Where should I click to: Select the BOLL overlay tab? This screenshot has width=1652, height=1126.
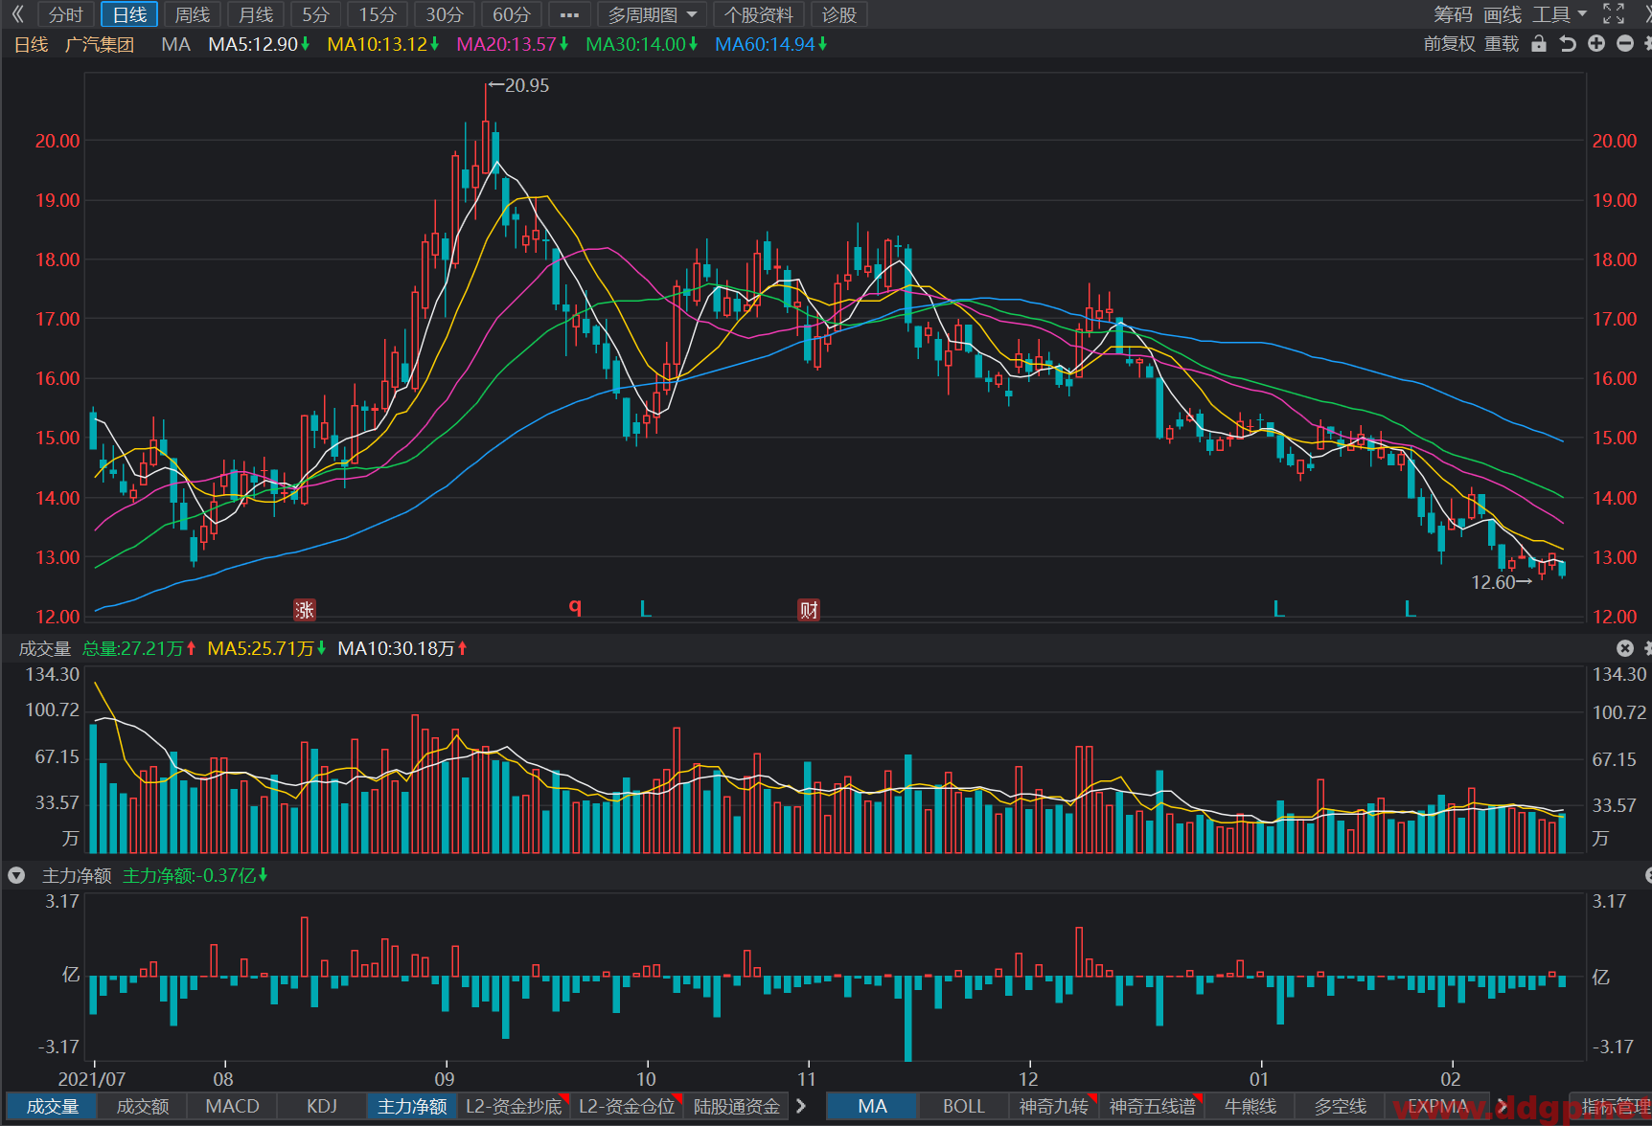[963, 1106]
